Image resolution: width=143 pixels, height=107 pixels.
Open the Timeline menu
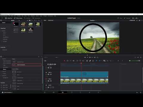(19, 16)
